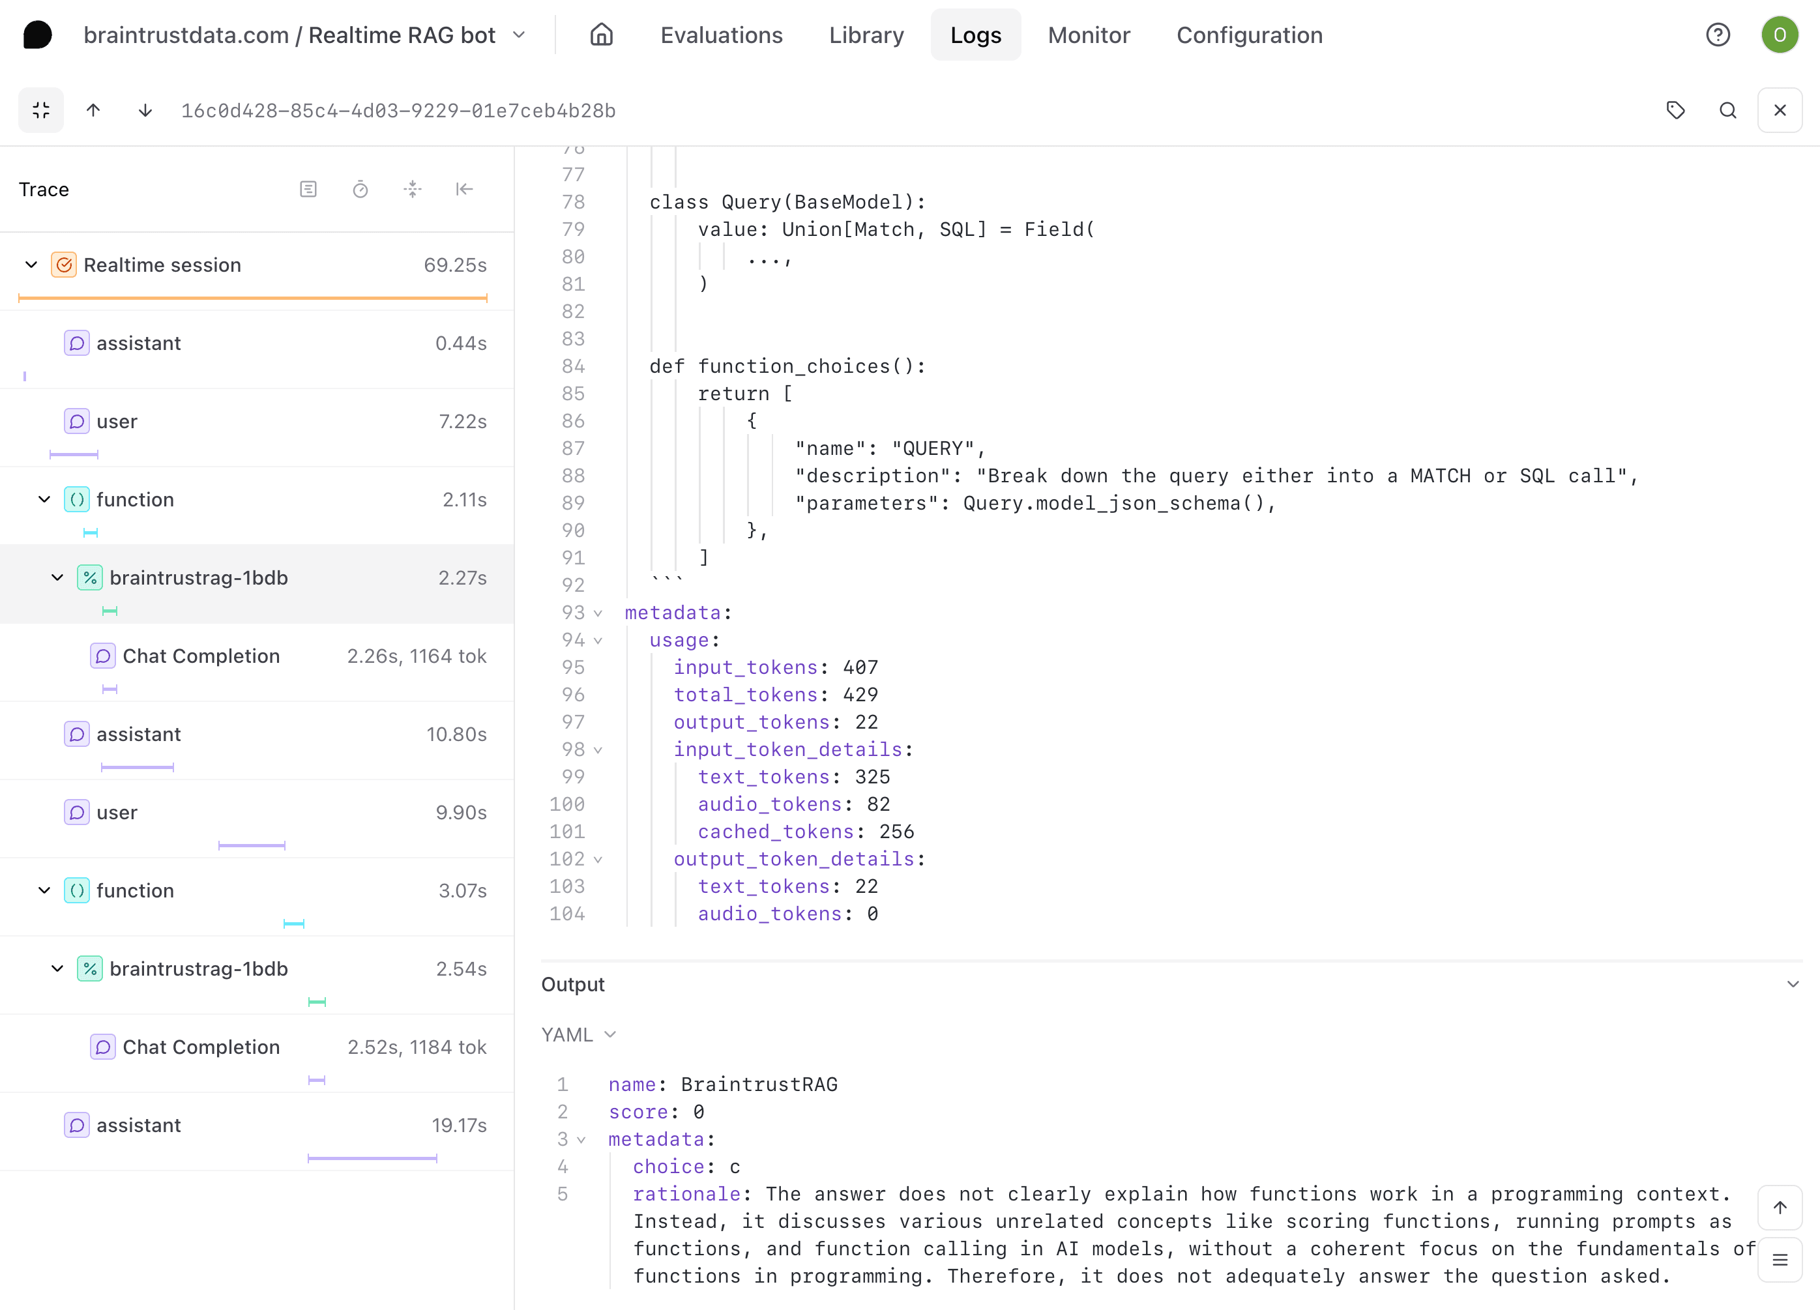This screenshot has width=1820, height=1310.
Task: Click the timer/clock icon in trace
Action: coord(362,188)
